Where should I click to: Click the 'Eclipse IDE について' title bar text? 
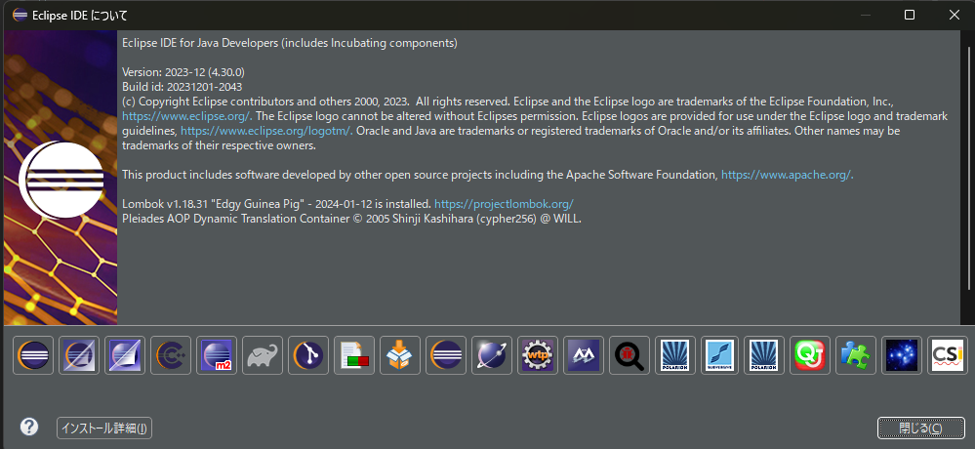coord(80,16)
